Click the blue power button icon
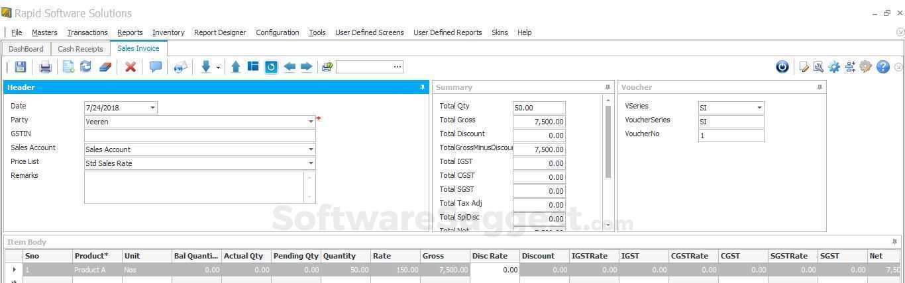The width and height of the screenshot is (905, 283). point(782,67)
